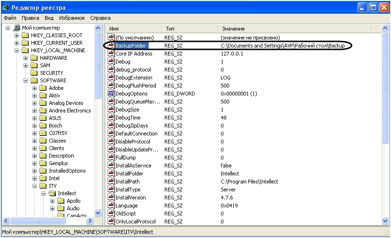The height and width of the screenshot is (238, 391).
Task: Click the Language value icon
Action: click(x=111, y=206)
